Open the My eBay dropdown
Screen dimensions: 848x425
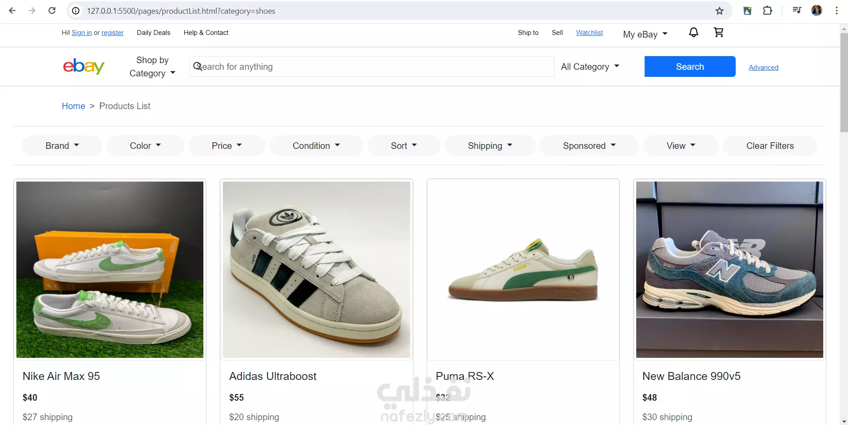pyautogui.click(x=645, y=34)
